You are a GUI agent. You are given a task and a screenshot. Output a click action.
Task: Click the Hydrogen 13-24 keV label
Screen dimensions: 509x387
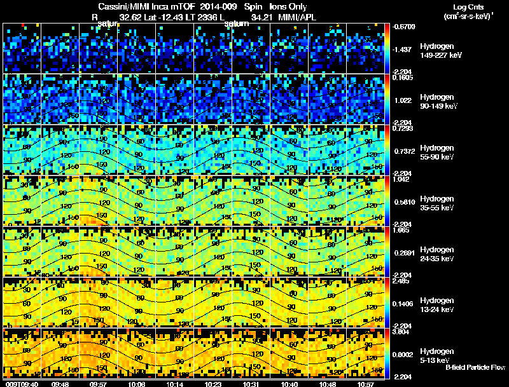(437, 305)
